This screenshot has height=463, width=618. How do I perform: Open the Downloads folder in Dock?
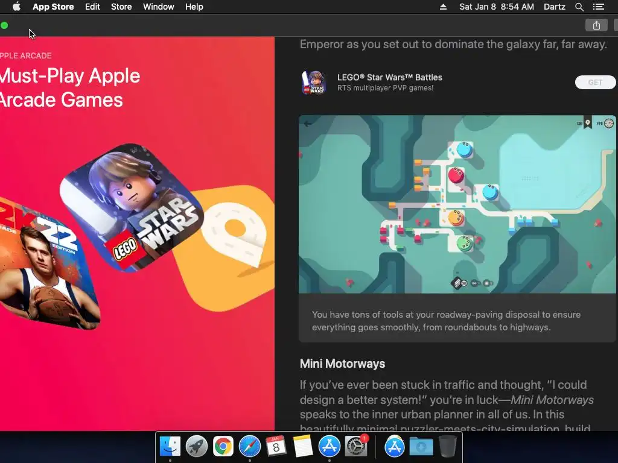(421, 446)
